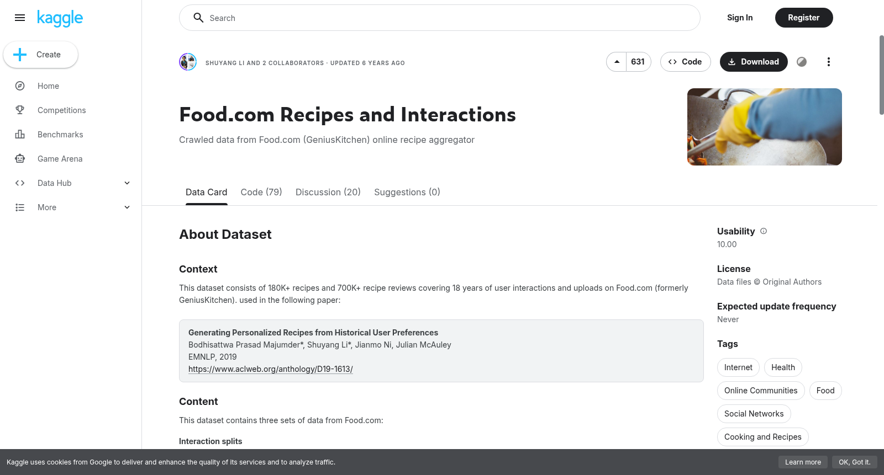Switch to the Discussion (20) tab
884x475 pixels.
click(x=328, y=192)
